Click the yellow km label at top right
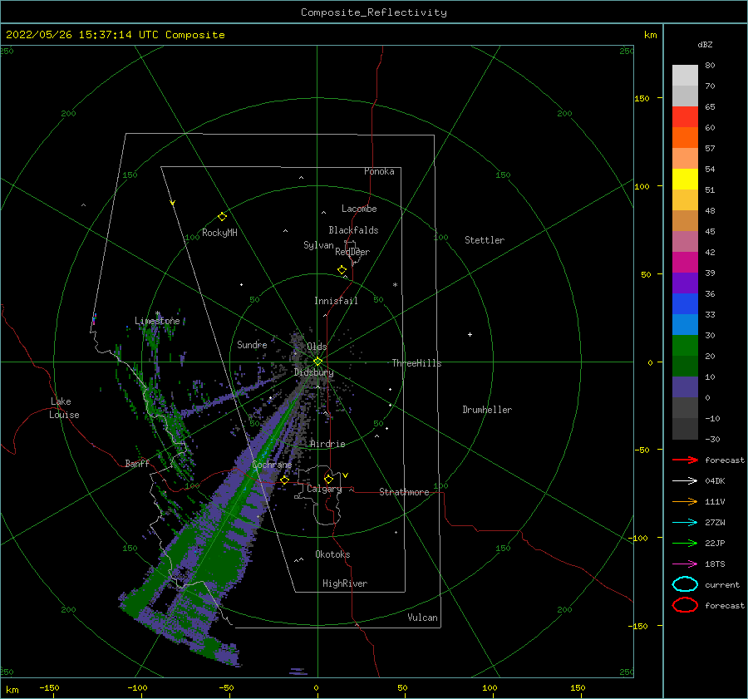Viewport: 748px width, 699px height. 651,35
